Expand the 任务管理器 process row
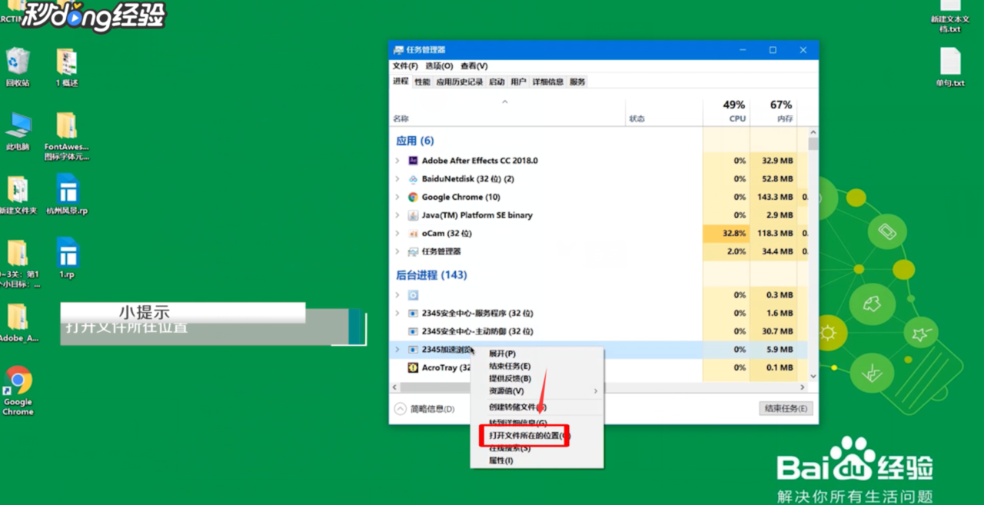Image resolution: width=984 pixels, height=505 pixels. [x=397, y=251]
